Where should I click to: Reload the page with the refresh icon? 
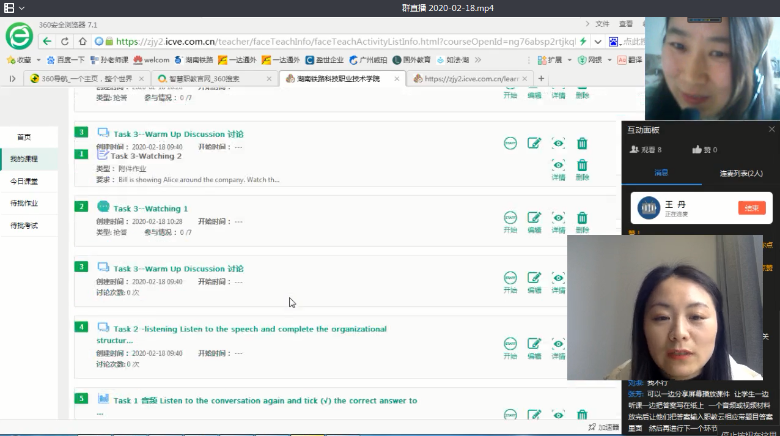pyautogui.click(x=65, y=42)
